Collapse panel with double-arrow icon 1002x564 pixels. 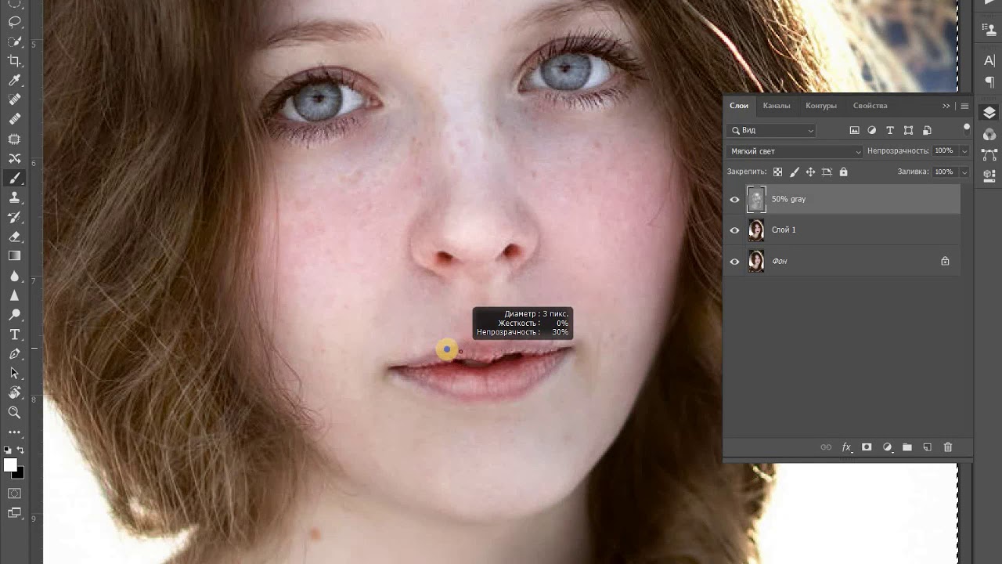[946, 106]
